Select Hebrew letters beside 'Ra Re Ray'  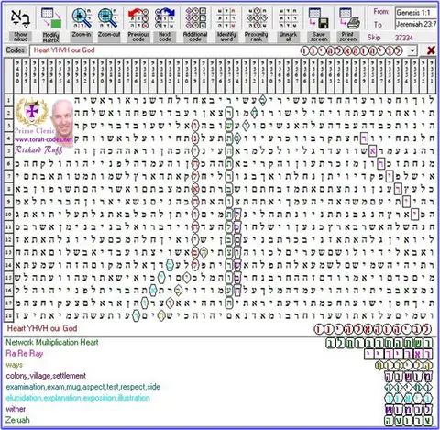point(399,354)
